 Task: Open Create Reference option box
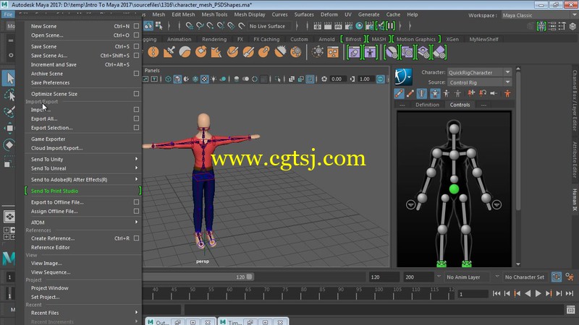point(136,238)
